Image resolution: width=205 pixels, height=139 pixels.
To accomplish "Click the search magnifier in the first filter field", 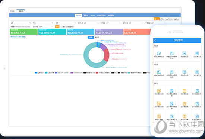I will pos(30,23).
